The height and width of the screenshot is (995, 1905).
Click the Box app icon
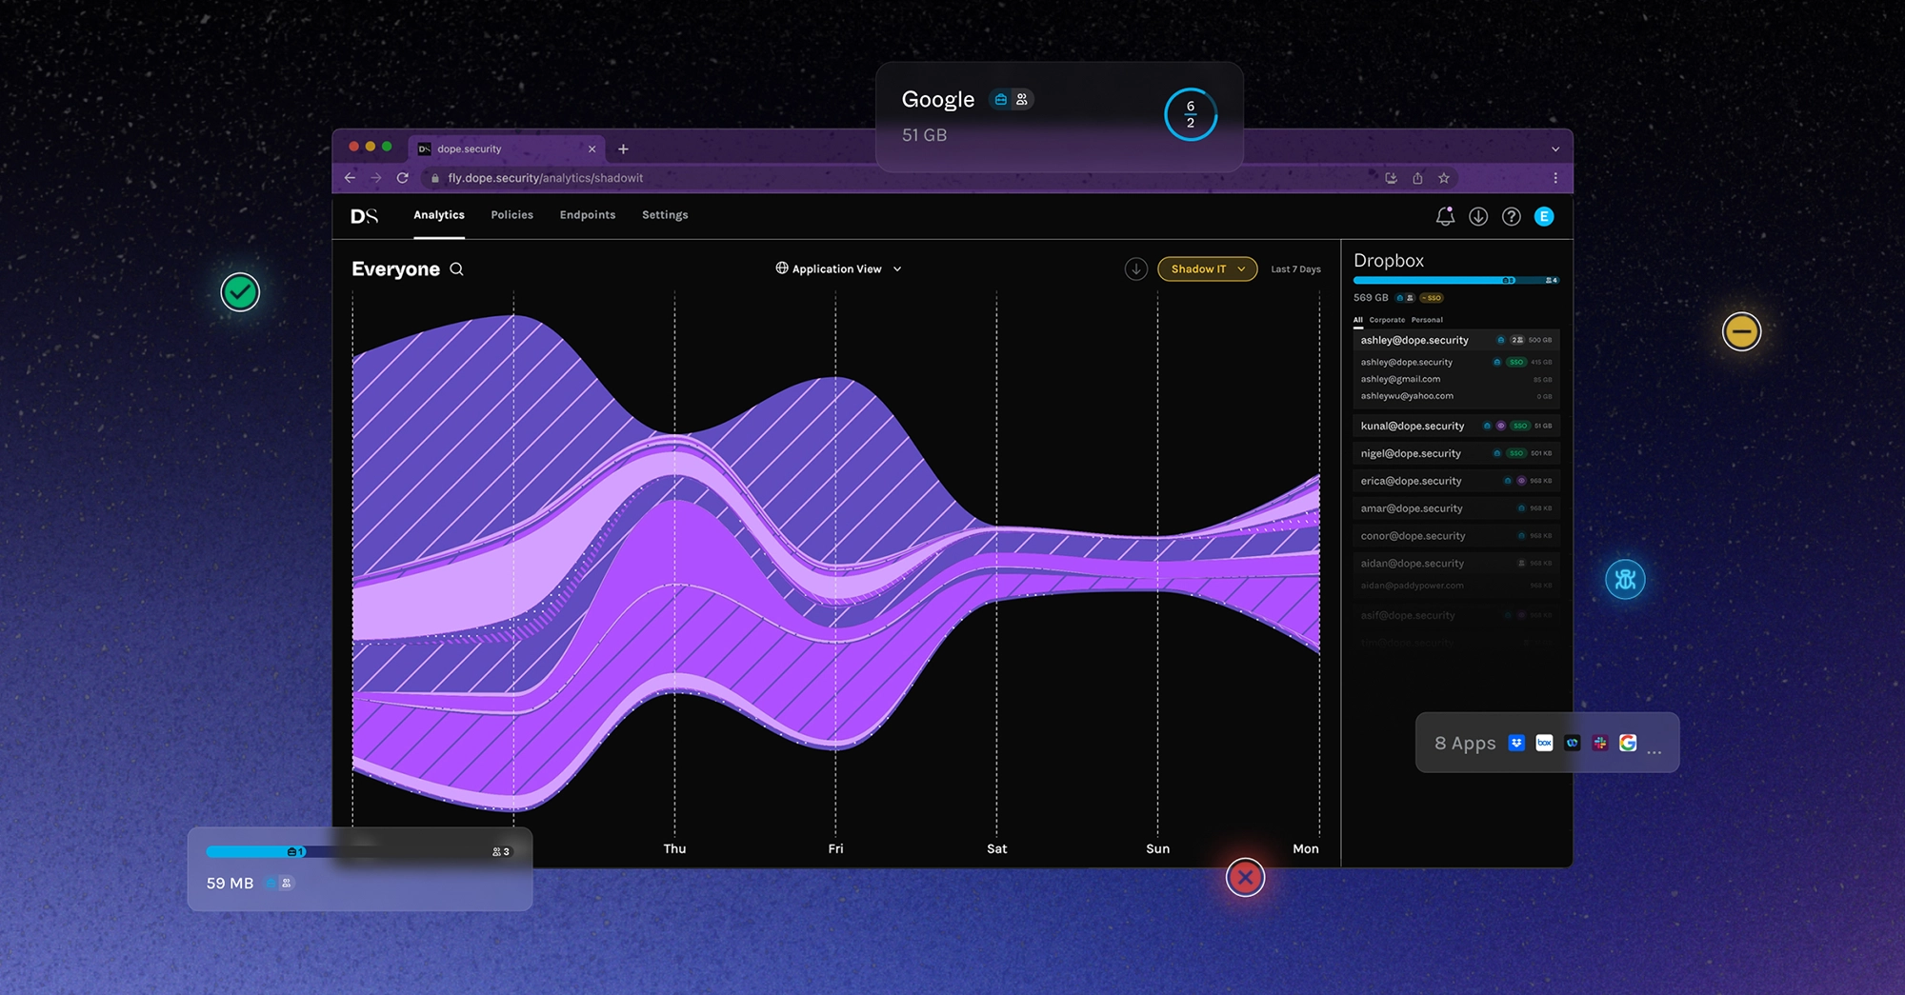click(1544, 743)
